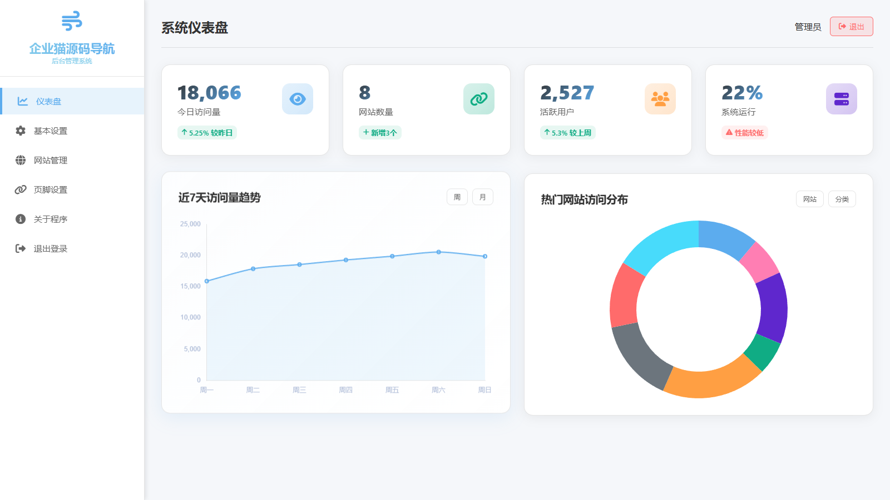Switch visit trend chart to 周 view
Viewport: 890px width, 500px height.
coord(457,197)
